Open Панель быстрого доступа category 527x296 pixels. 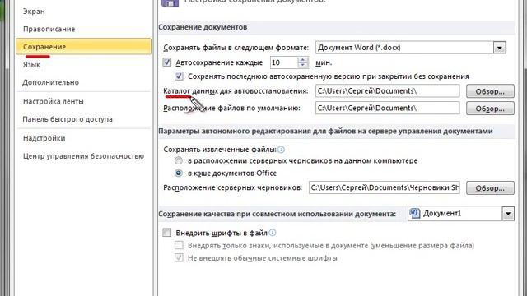click(x=68, y=119)
